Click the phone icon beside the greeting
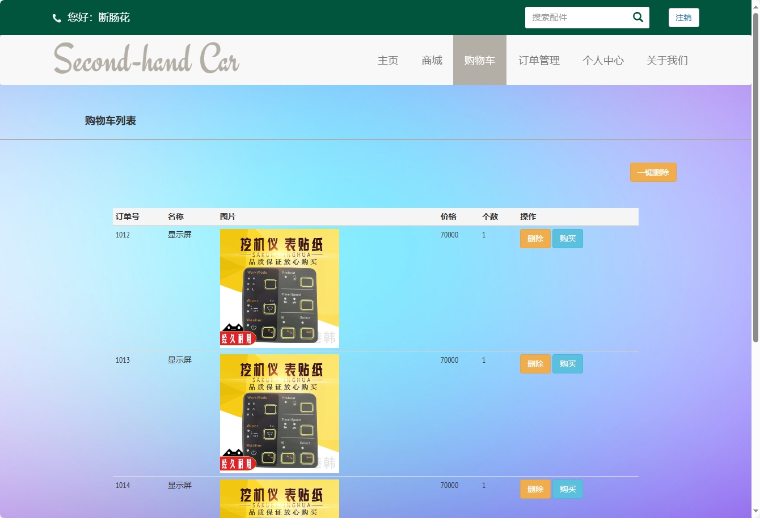760x518 pixels. tap(56, 18)
